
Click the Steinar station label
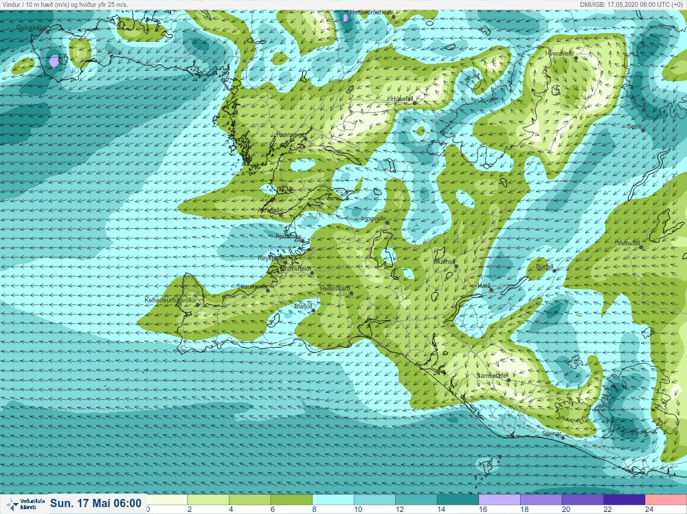(x=552, y=434)
